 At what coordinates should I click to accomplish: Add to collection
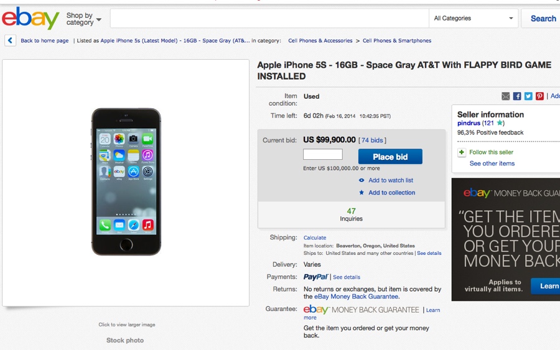pos(391,193)
